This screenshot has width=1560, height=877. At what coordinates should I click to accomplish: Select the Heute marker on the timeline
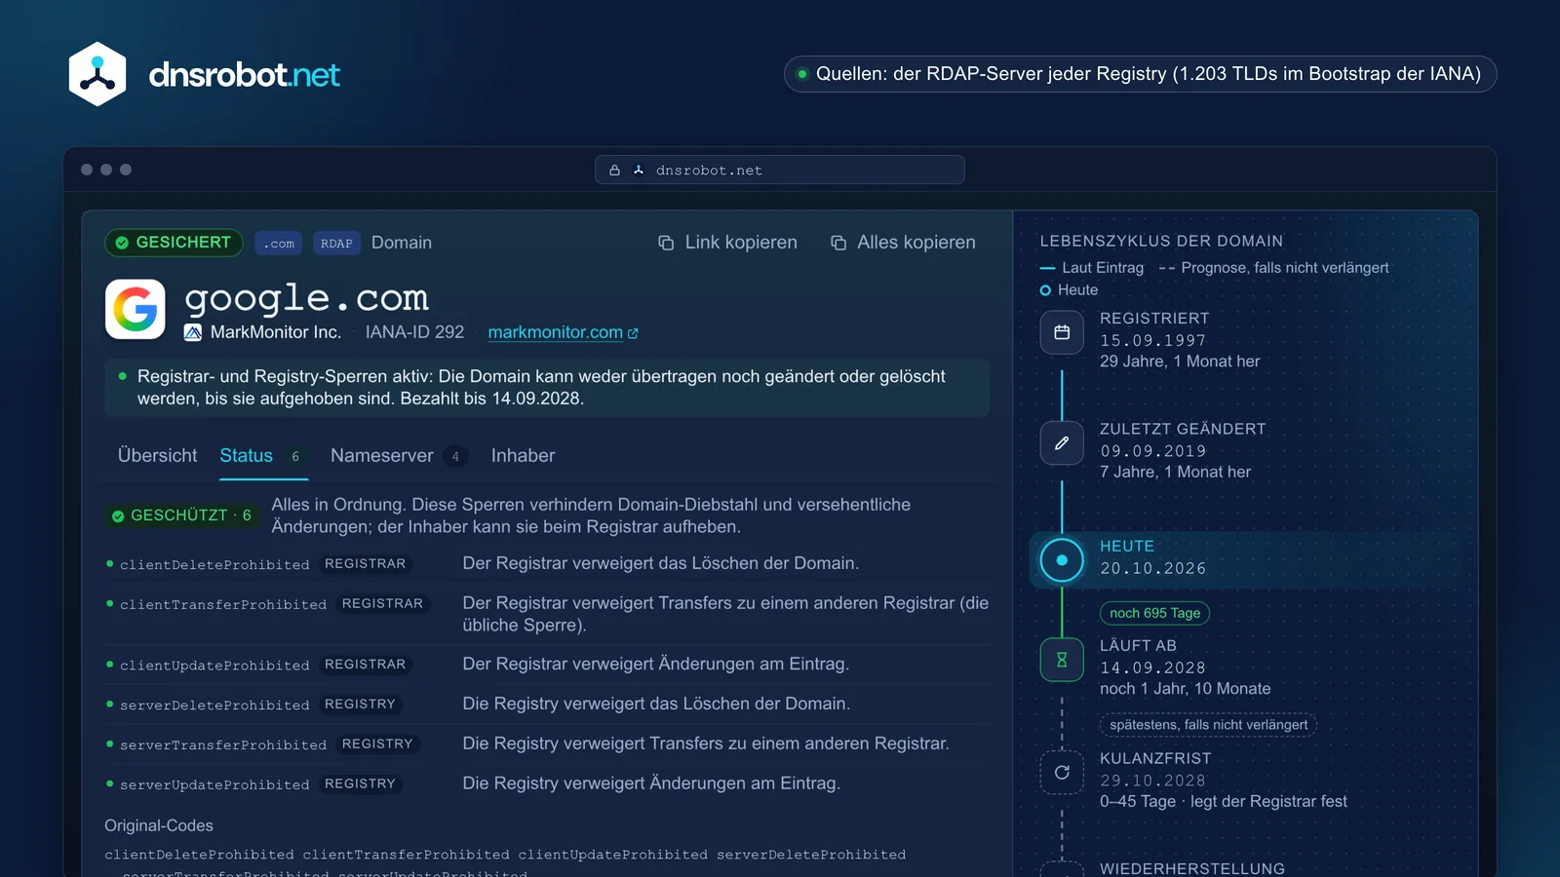pos(1062,560)
